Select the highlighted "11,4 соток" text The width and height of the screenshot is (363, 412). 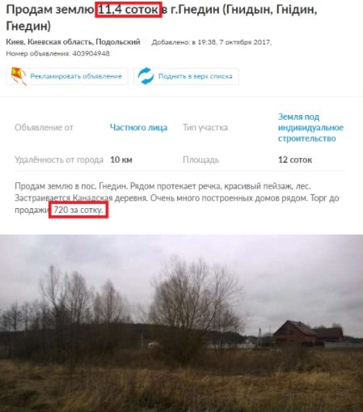pyautogui.click(x=129, y=10)
